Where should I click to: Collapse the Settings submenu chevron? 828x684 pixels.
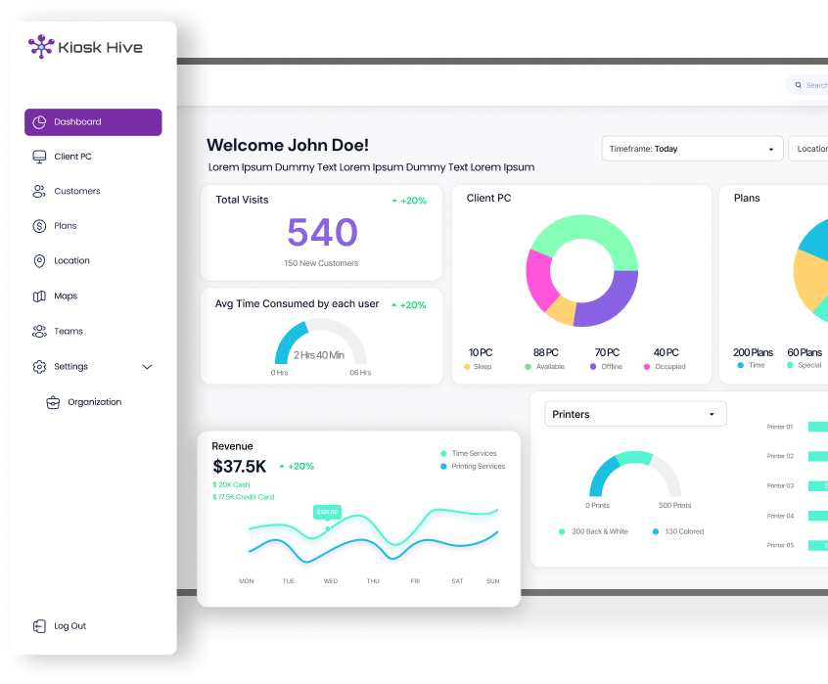pos(148,367)
